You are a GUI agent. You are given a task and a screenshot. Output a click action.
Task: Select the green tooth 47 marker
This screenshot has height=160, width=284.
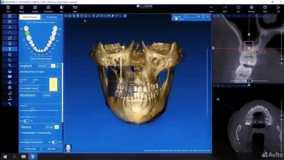[x=27, y=33]
